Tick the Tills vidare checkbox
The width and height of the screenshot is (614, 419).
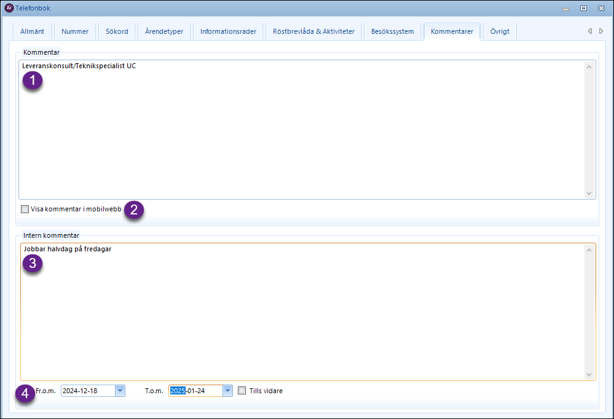pyautogui.click(x=242, y=390)
